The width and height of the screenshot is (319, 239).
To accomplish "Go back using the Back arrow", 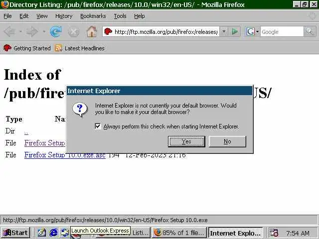I will (9, 32).
